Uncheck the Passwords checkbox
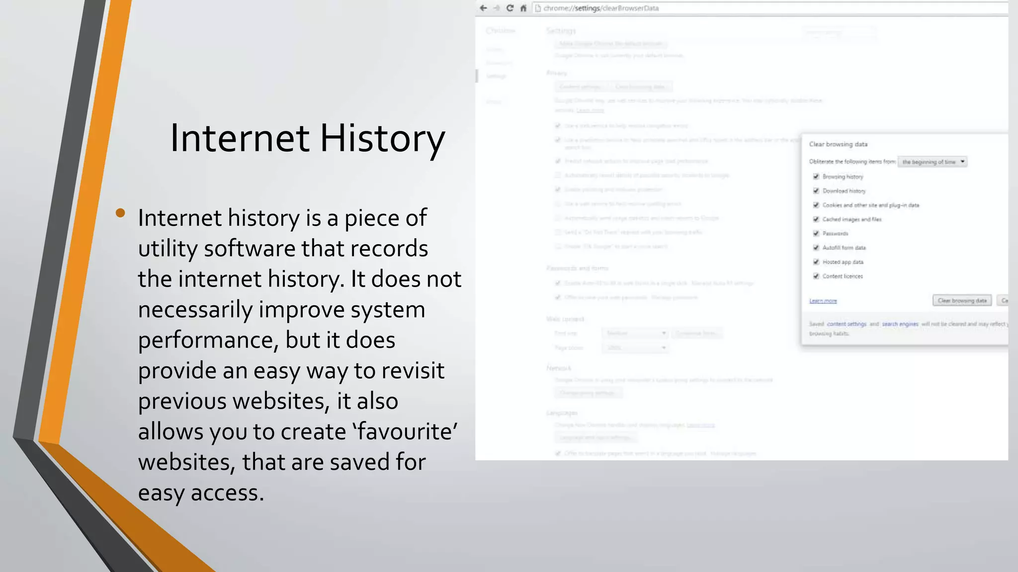The image size is (1018, 572). tap(816, 233)
